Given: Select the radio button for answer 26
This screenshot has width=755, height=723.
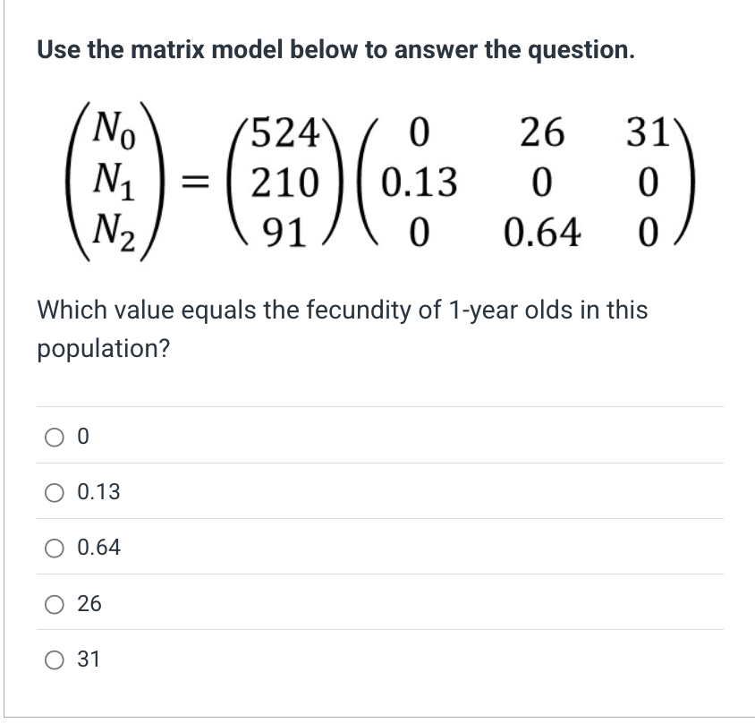Looking at the screenshot, I should (x=55, y=604).
